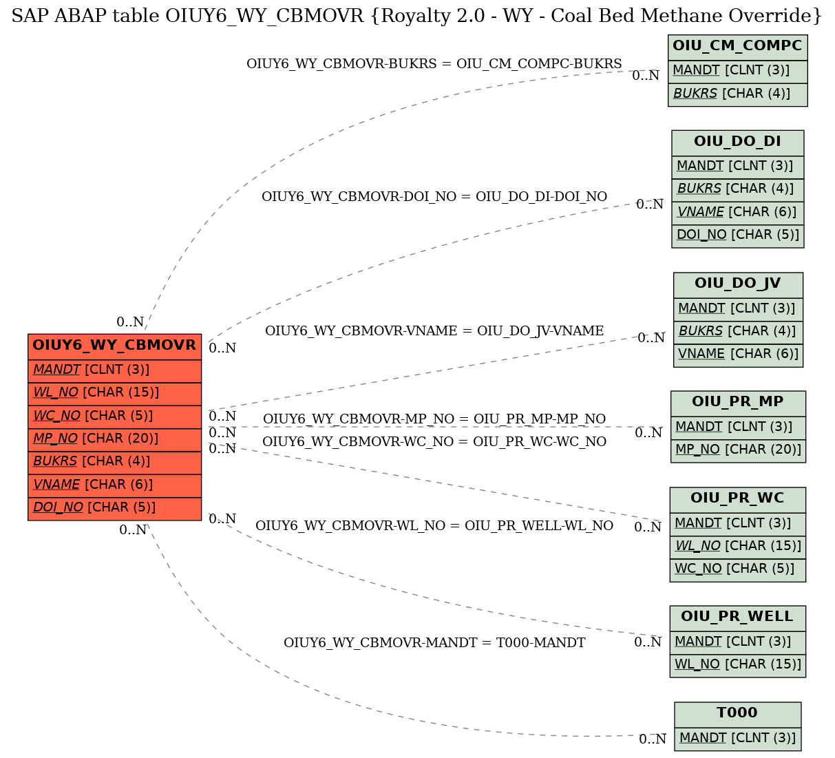Click the 0..N cardinality beside OIU_DO_DI
Image resolution: width=835 pixels, height=758 pixels.
click(x=650, y=205)
